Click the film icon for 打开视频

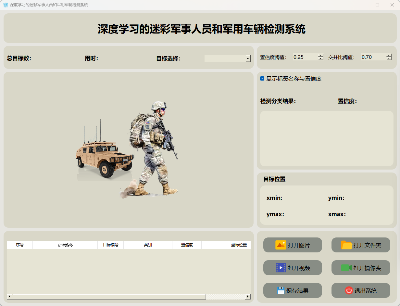click(281, 268)
